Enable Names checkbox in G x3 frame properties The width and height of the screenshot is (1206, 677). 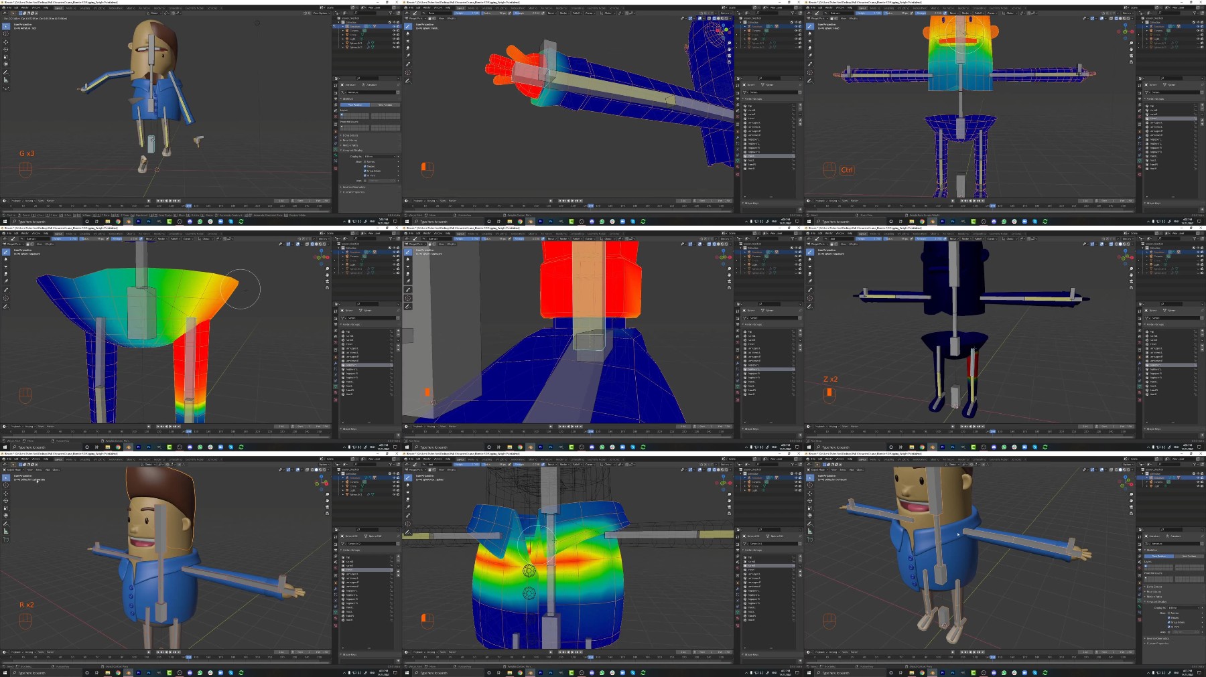(x=365, y=161)
